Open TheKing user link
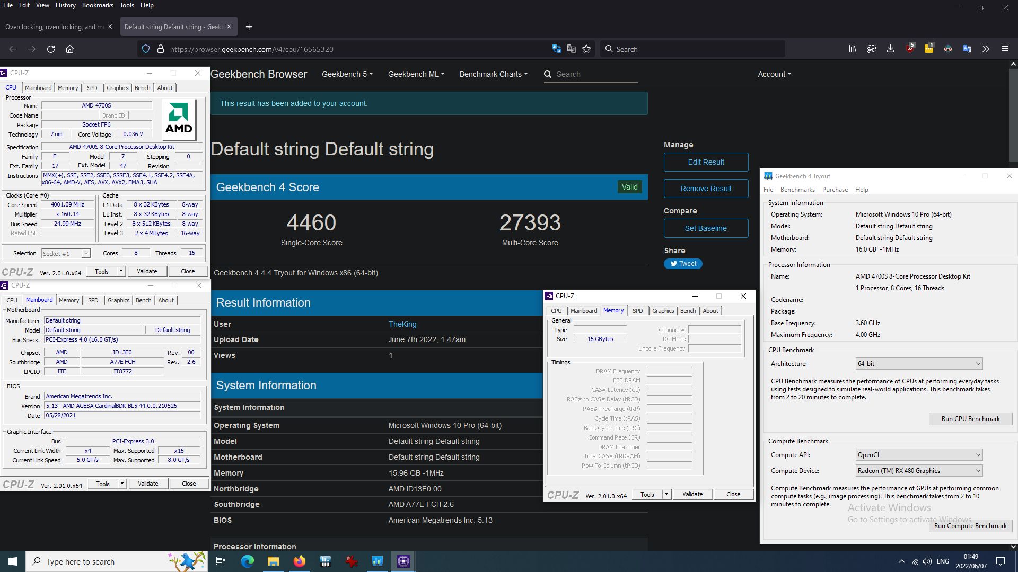Image resolution: width=1018 pixels, height=572 pixels. [402, 324]
